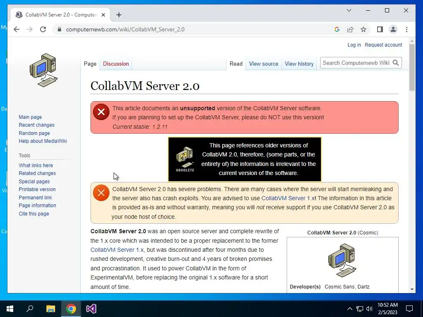The height and width of the screenshot is (317, 423).
Task: Open the View history tab
Action: [299, 64]
